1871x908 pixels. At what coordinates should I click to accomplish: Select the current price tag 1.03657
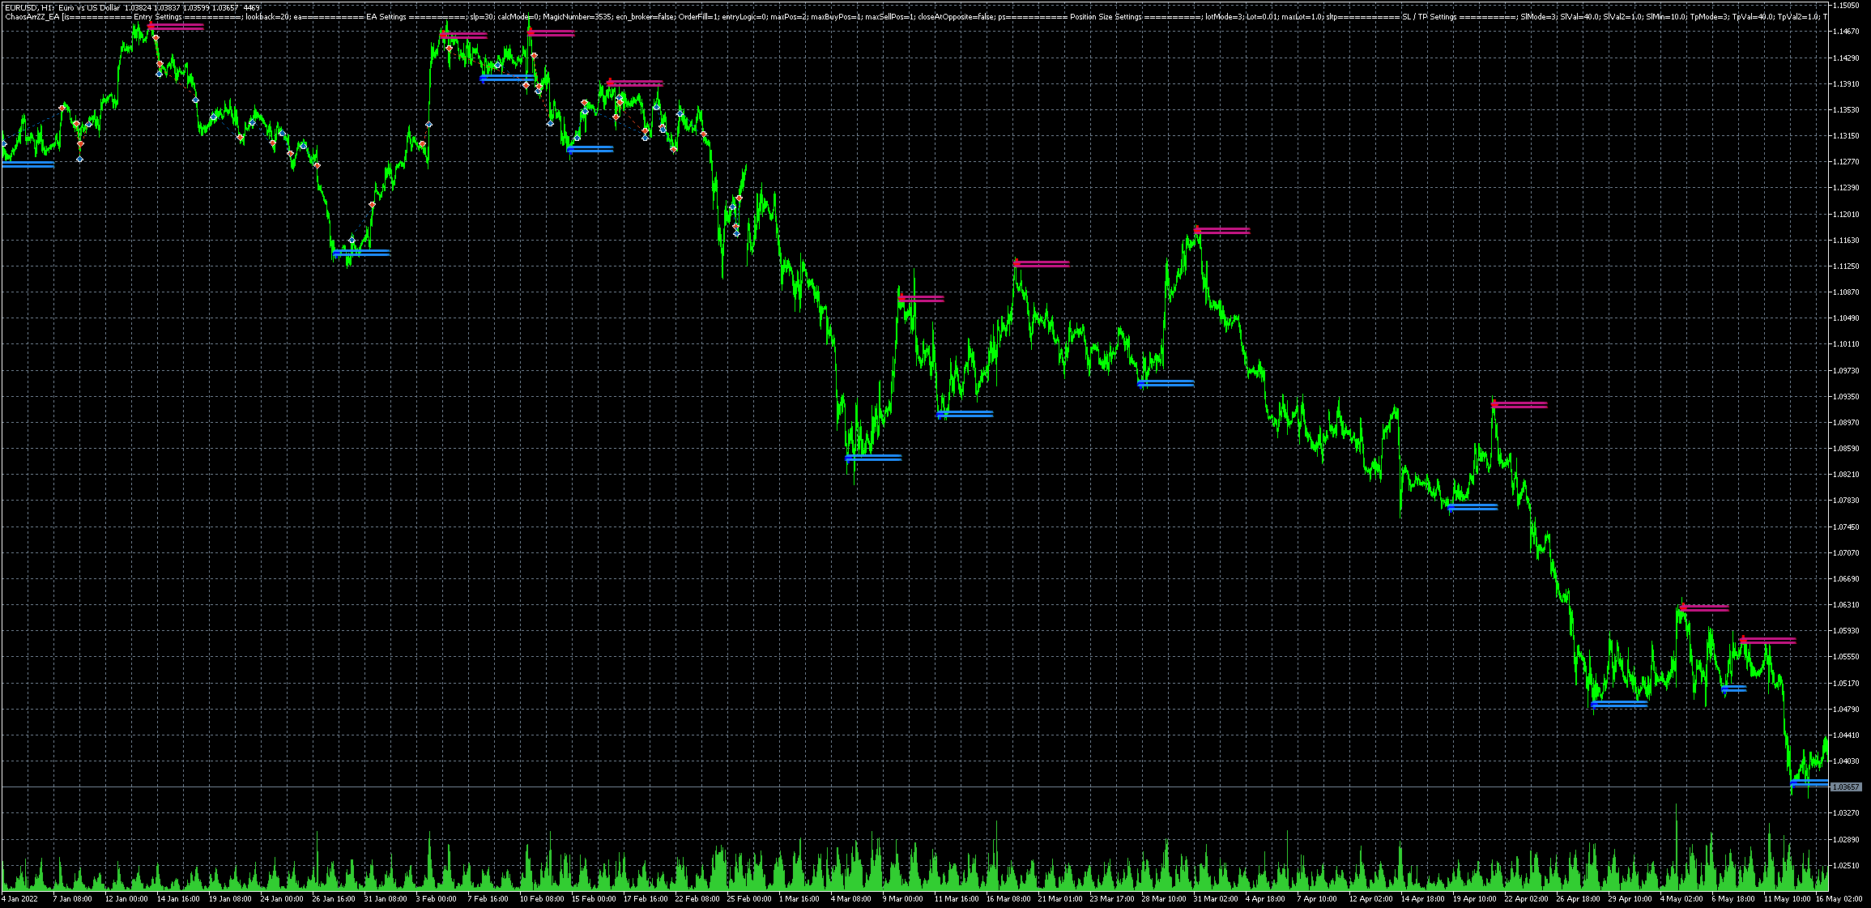pos(1846,787)
